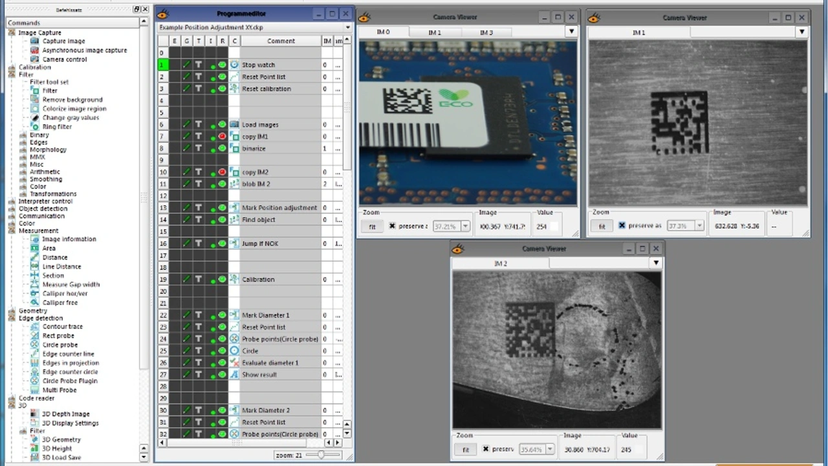
Task: Pick the Remove background filter icon
Action: click(35, 100)
